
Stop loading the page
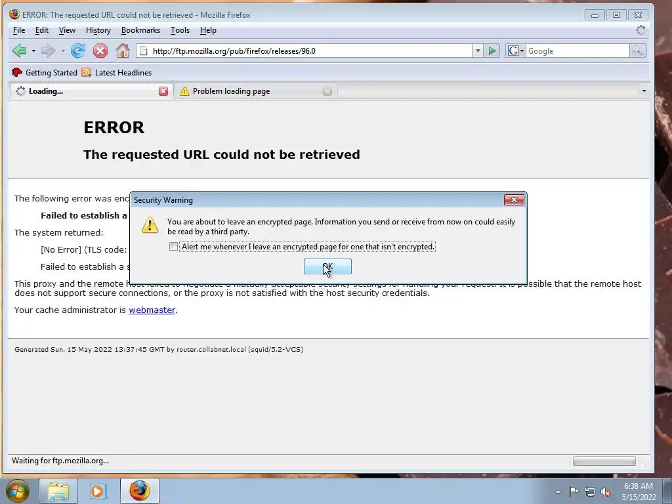100,51
